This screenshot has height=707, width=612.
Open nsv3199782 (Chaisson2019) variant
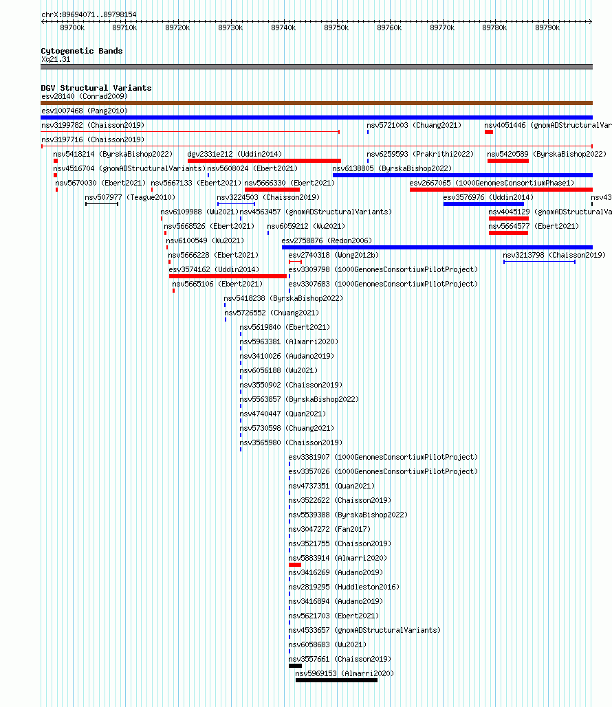(x=93, y=125)
